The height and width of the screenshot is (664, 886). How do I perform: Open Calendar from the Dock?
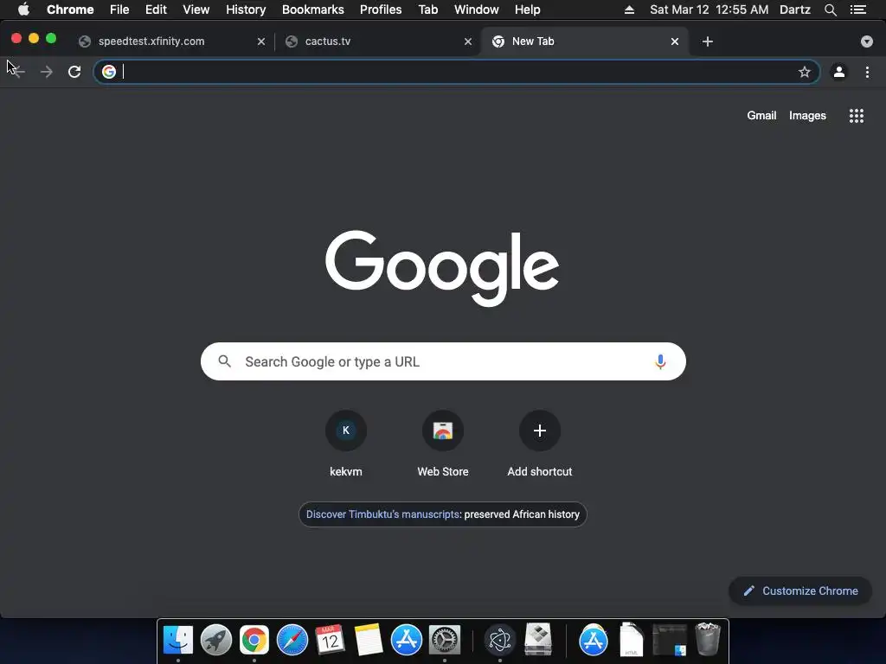pyautogui.click(x=330, y=641)
